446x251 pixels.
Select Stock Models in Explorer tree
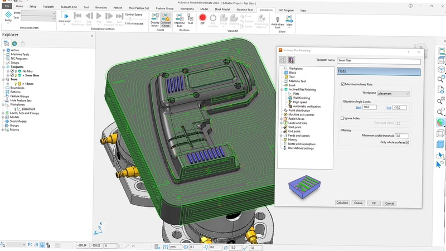pyautogui.click(x=18, y=121)
